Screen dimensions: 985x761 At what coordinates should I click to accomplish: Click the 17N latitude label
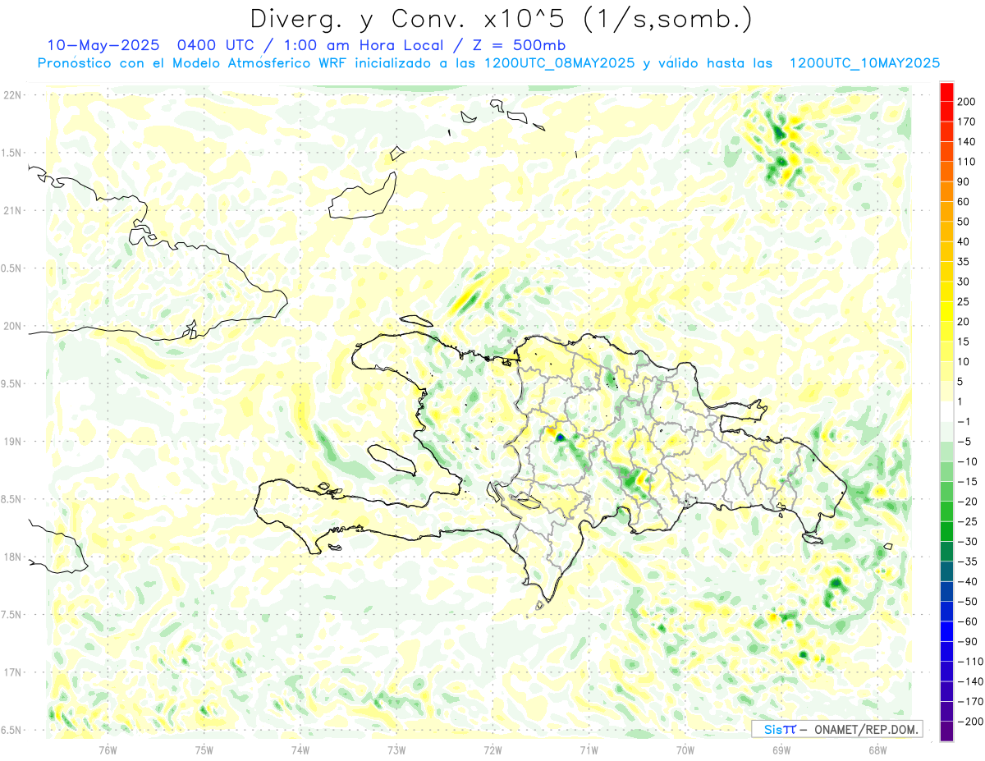point(11,672)
